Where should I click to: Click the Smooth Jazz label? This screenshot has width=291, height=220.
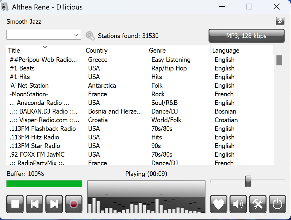24,21
